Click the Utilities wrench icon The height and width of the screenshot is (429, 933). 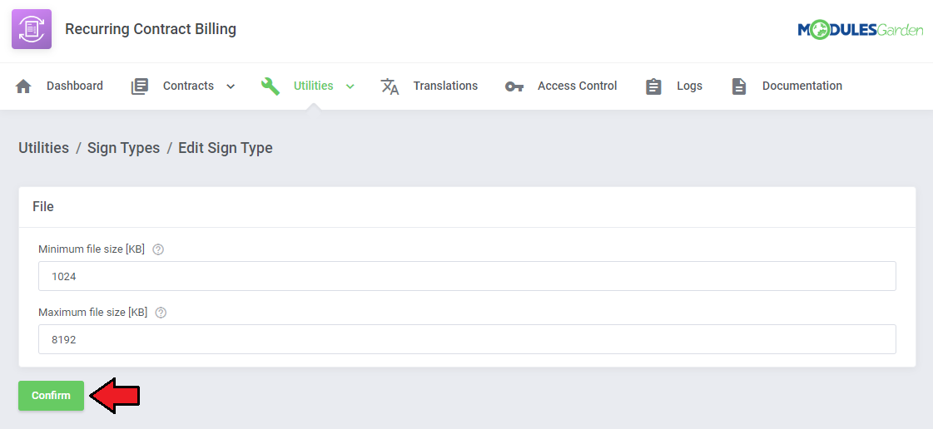coord(270,86)
